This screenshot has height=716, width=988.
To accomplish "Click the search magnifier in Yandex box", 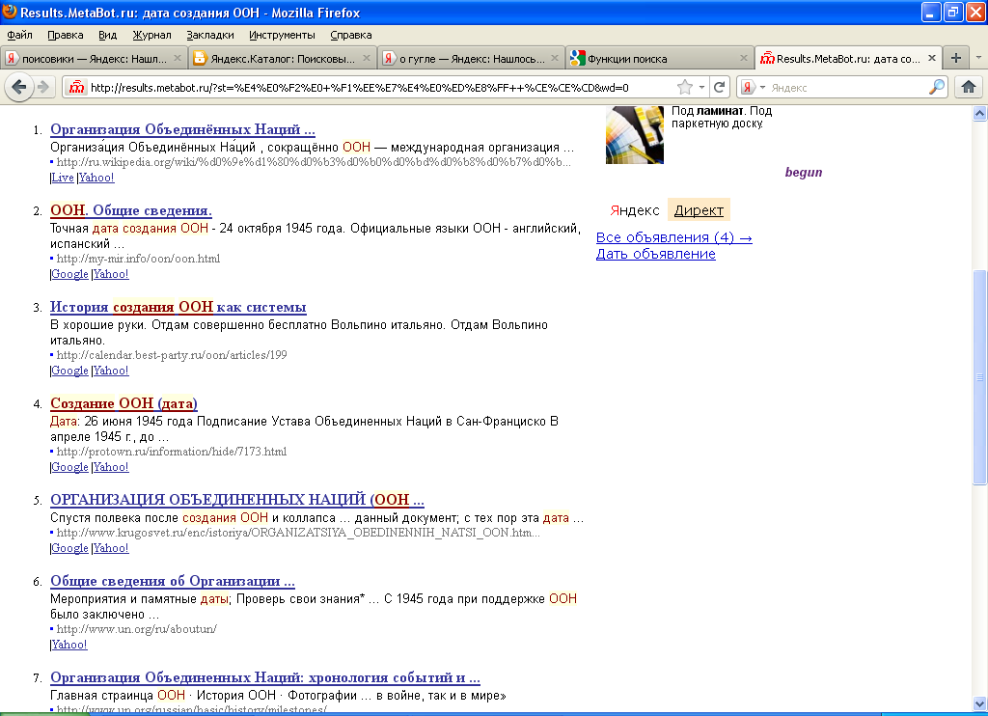I will click(937, 87).
